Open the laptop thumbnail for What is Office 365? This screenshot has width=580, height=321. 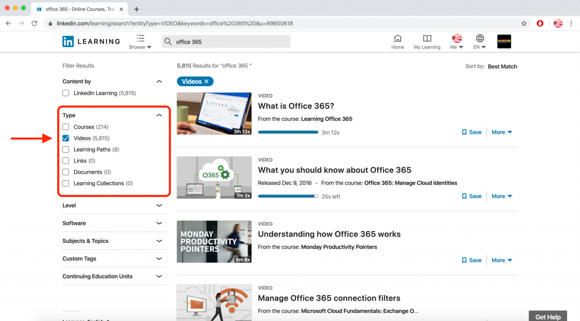(x=214, y=114)
